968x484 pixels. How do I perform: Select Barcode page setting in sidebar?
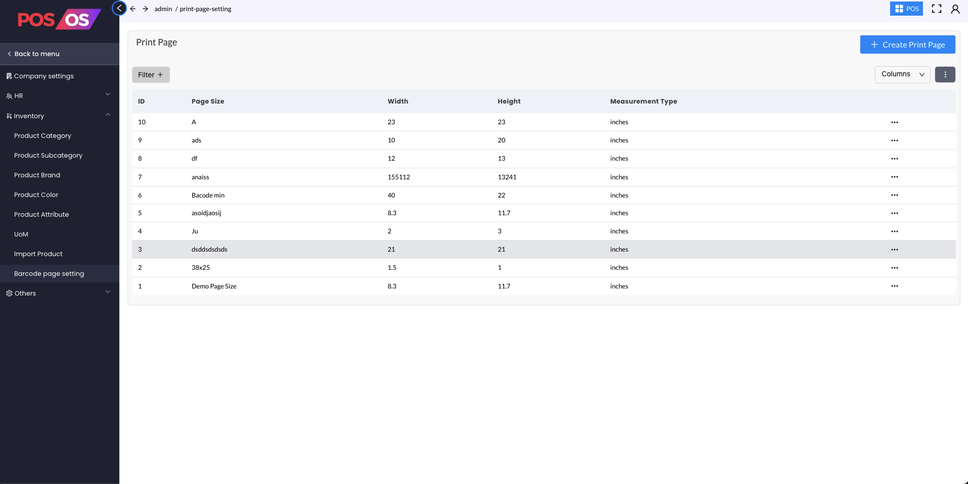click(x=49, y=273)
